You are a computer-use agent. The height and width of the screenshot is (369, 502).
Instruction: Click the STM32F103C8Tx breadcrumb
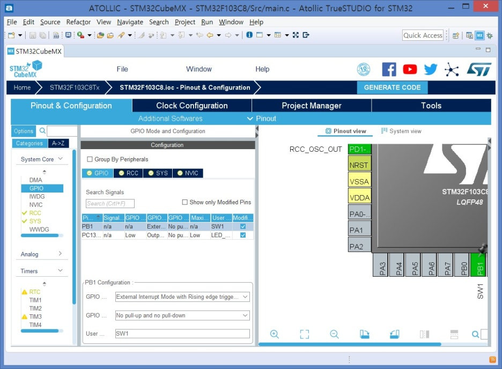point(74,87)
